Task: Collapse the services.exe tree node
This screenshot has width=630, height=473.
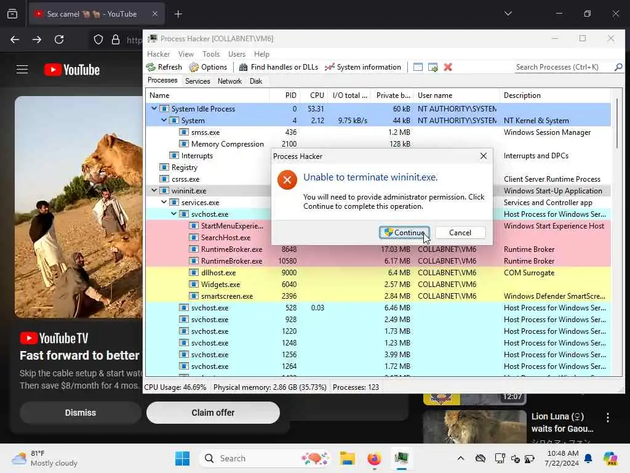Action: [164, 202]
